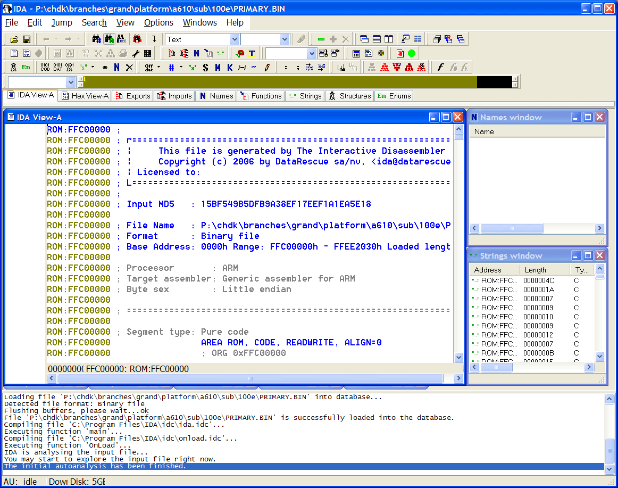Click the save database floppy icon
This screenshot has height=488, width=618.
pos(26,39)
